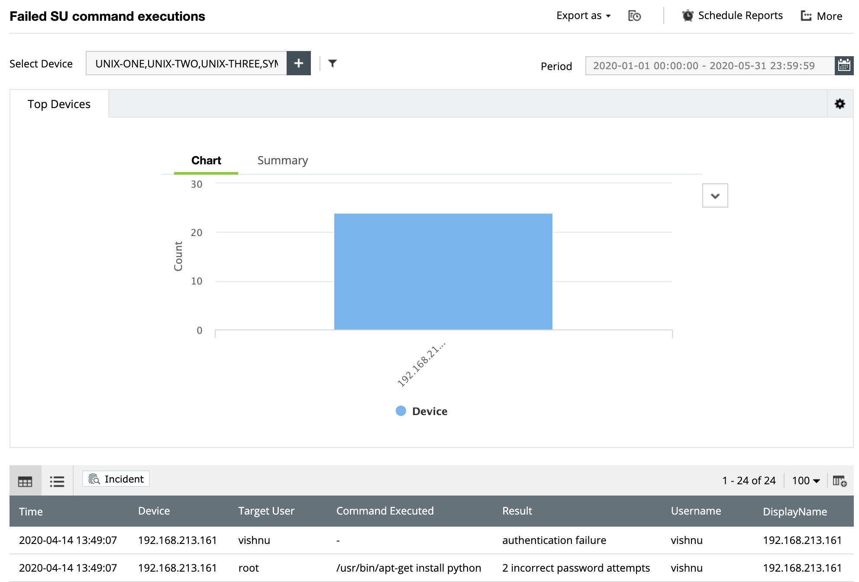The image size is (859, 582).
Task: Switch to the Summary tab
Action: pos(283,160)
